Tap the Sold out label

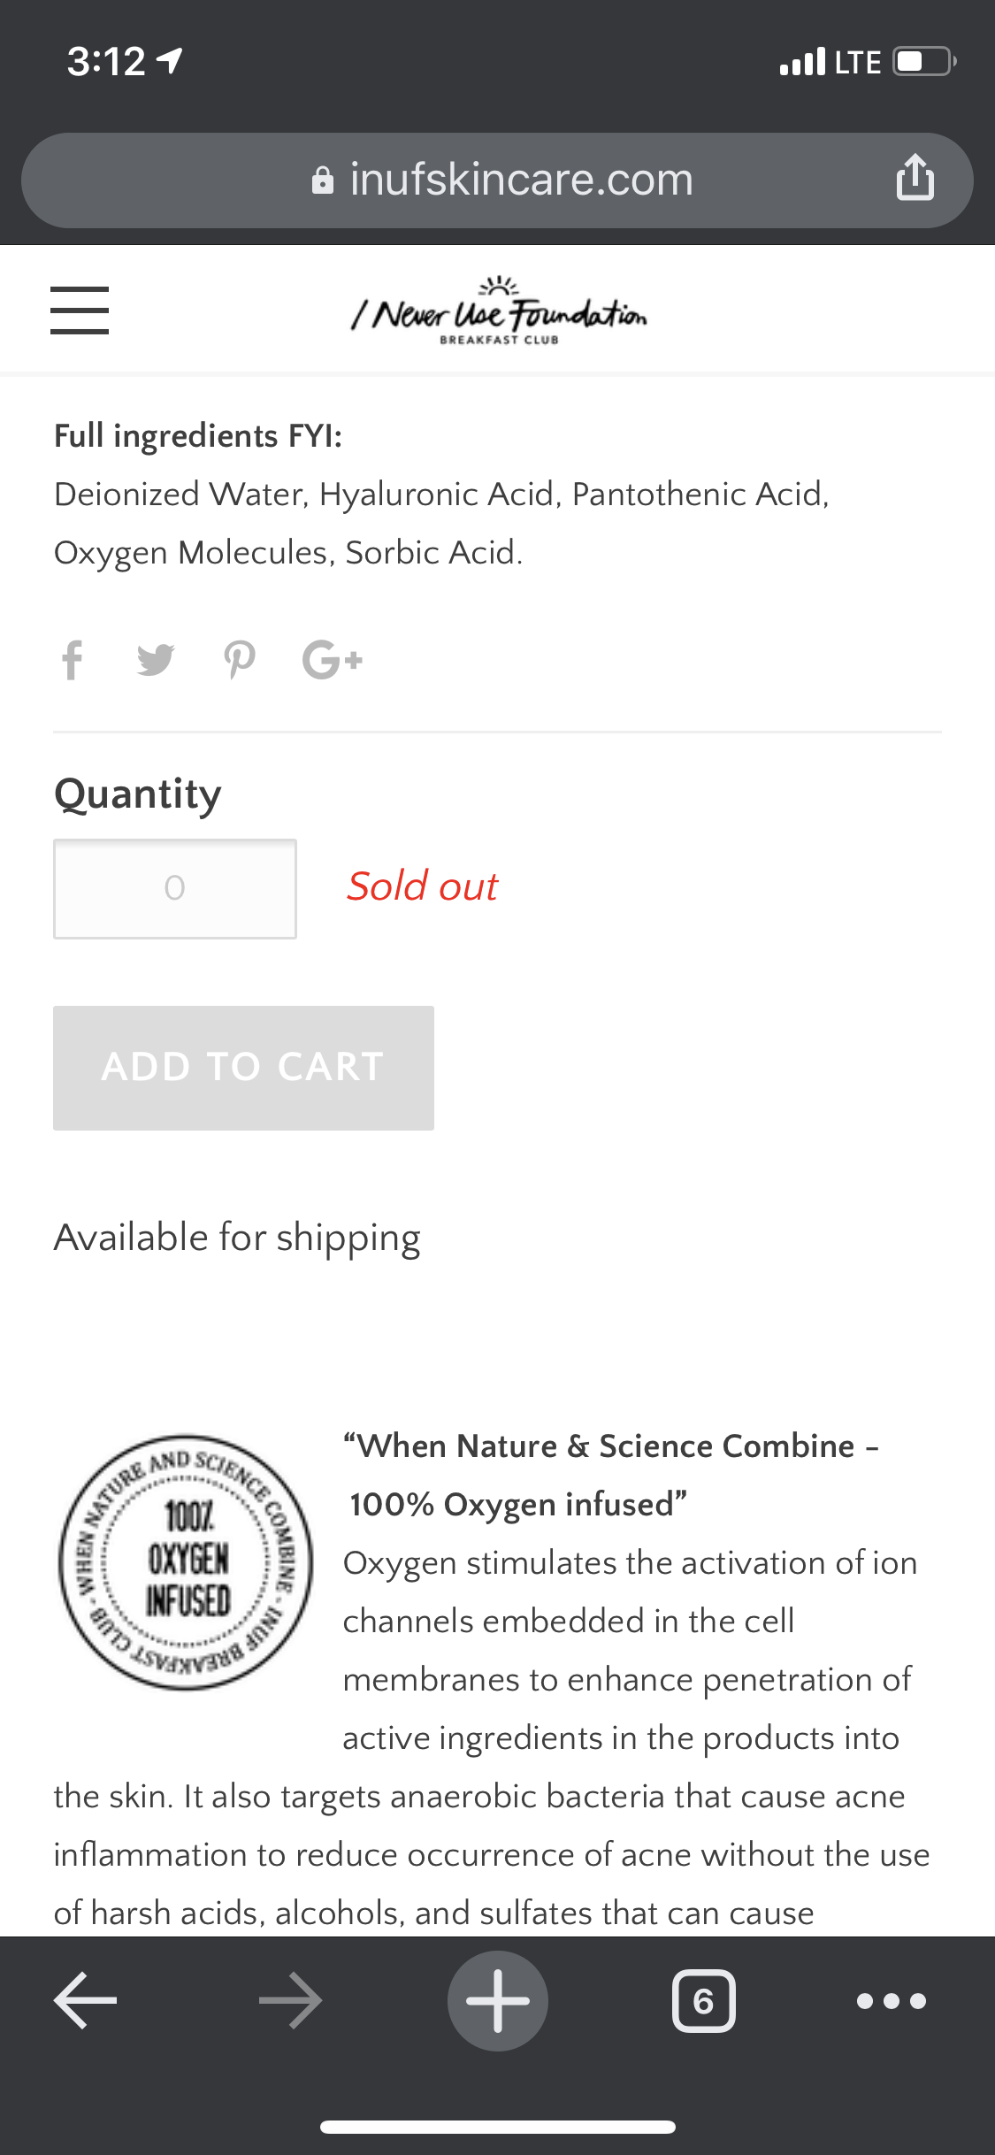point(423,886)
